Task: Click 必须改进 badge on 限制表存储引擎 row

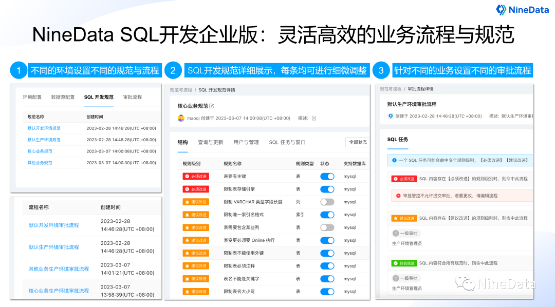Action: [x=196, y=189]
